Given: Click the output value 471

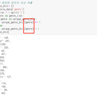Looking at the screenshot, I should 3,54.
